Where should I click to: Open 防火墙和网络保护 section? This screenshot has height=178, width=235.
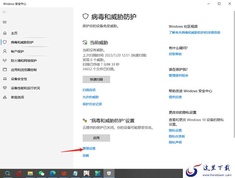coord(23,61)
